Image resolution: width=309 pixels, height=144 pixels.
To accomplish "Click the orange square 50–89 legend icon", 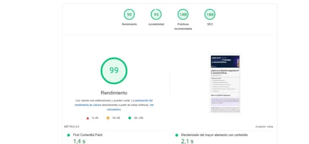I will [x=108, y=118].
